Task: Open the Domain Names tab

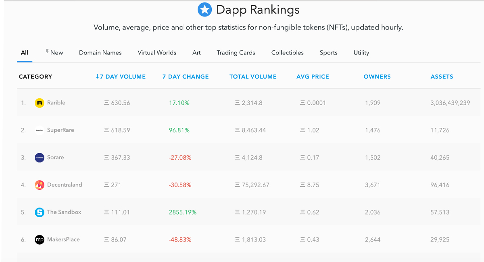Action: pos(100,52)
